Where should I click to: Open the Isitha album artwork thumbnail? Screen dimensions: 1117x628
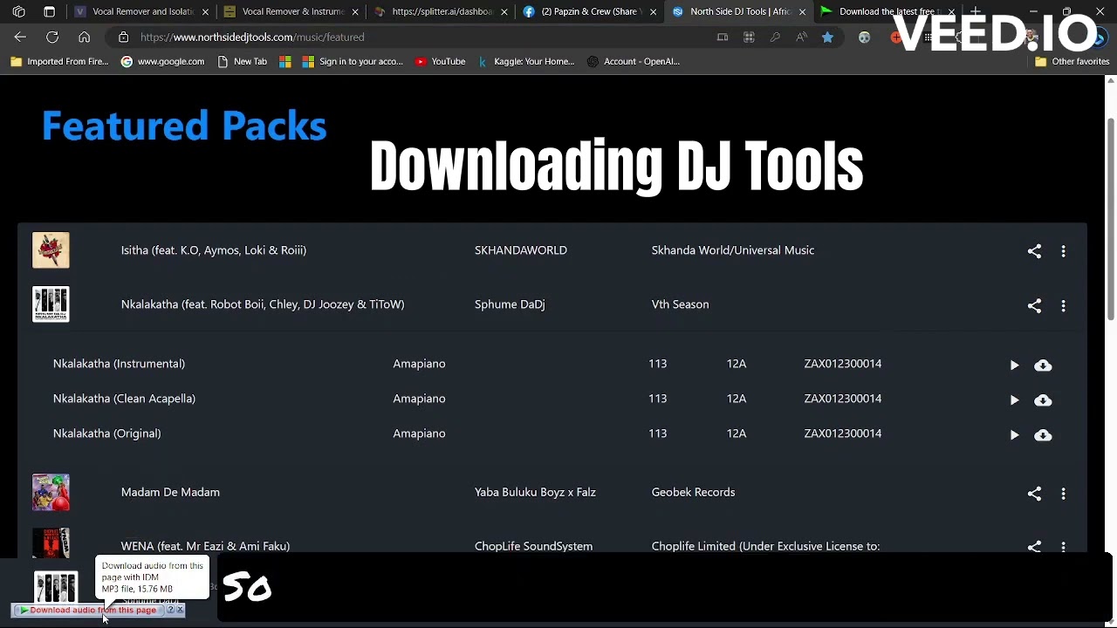[x=51, y=250]
